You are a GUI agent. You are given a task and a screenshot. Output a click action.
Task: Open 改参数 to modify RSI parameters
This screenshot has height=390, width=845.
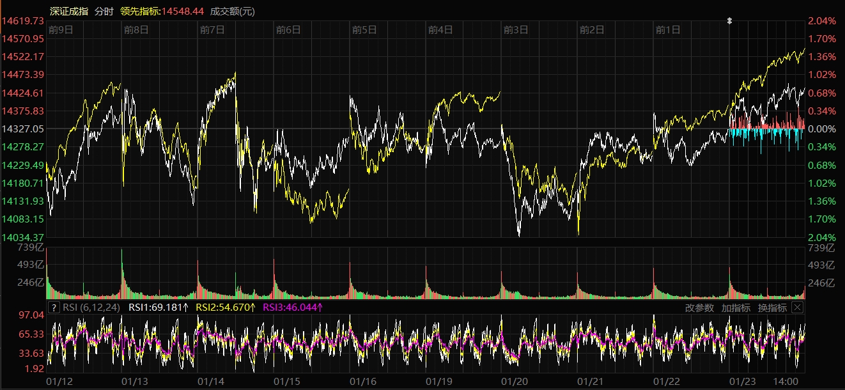[699, 308]
